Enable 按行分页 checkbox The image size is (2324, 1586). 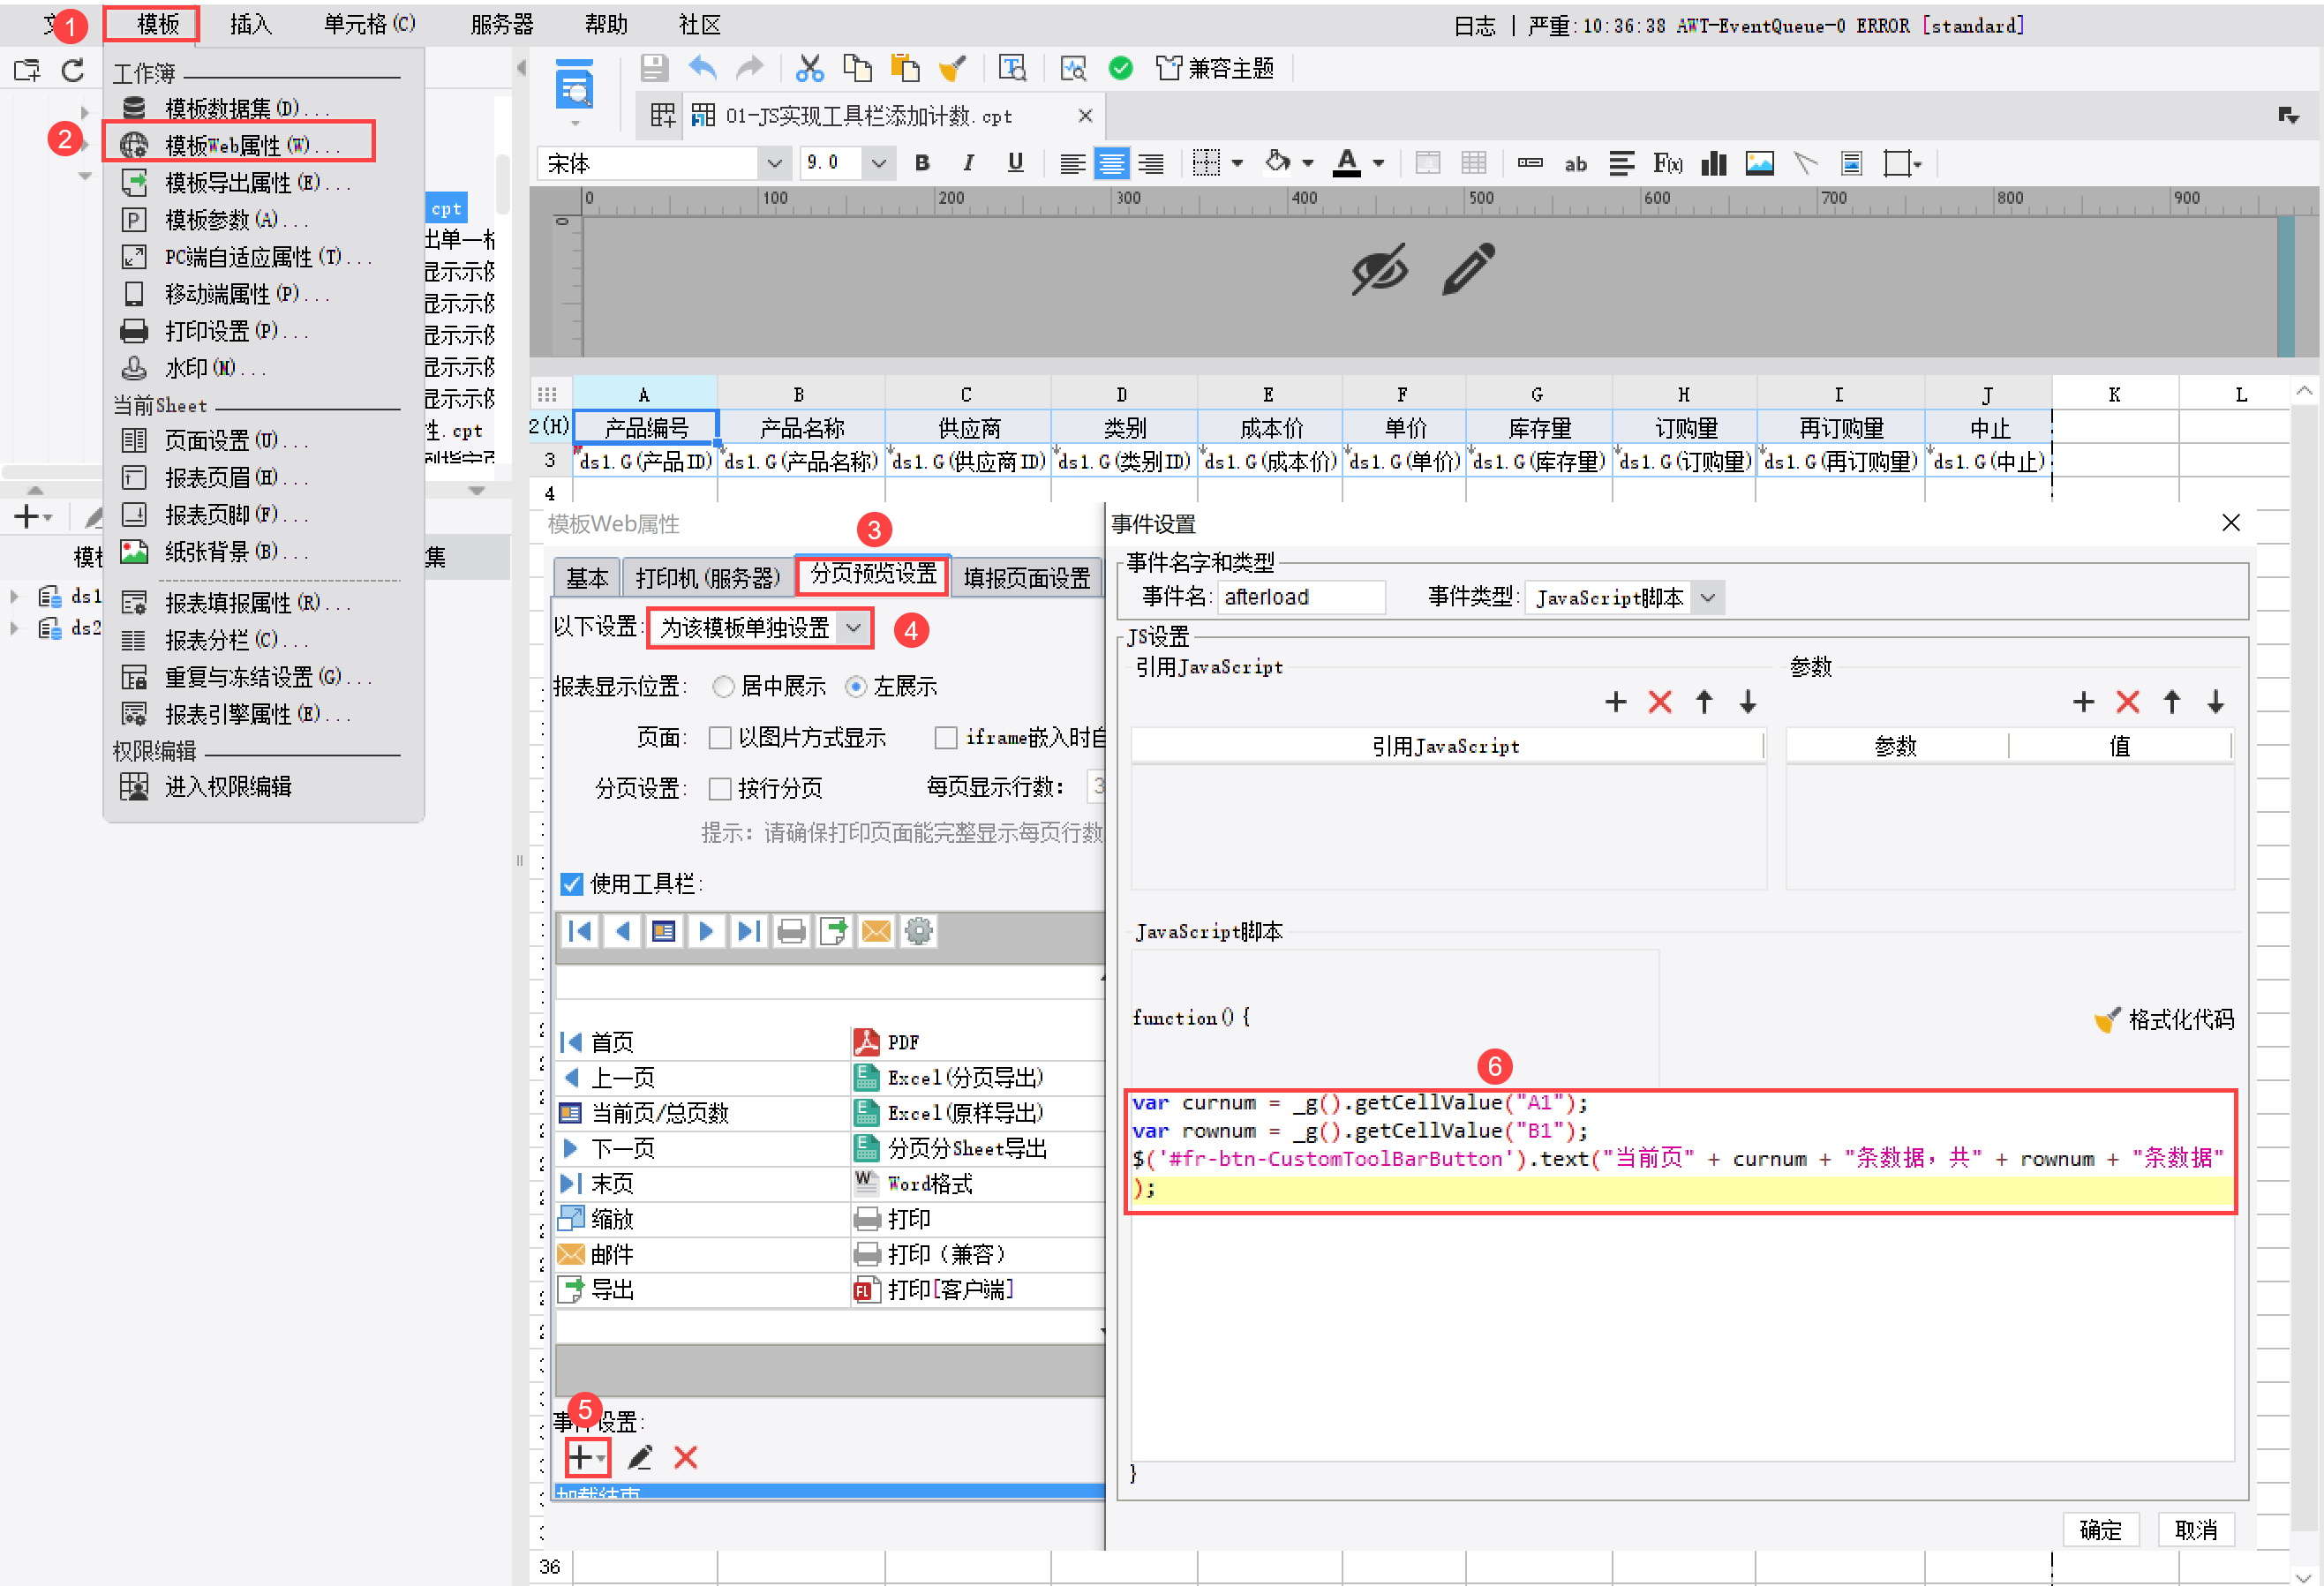[719, 789]
